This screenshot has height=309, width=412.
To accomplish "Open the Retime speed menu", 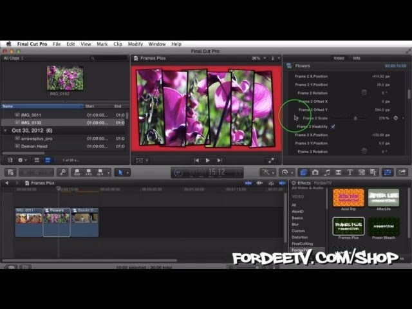I will click(x=286, y=173).
